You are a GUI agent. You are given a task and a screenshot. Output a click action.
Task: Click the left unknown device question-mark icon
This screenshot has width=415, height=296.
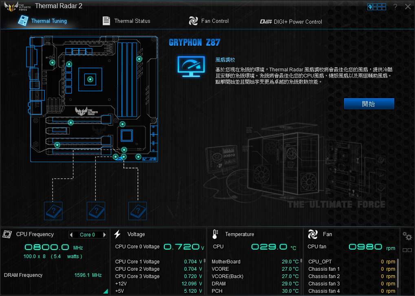pos(53,211)
